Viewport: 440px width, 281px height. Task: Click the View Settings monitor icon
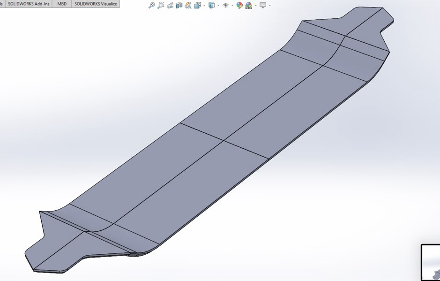(263, 6)
